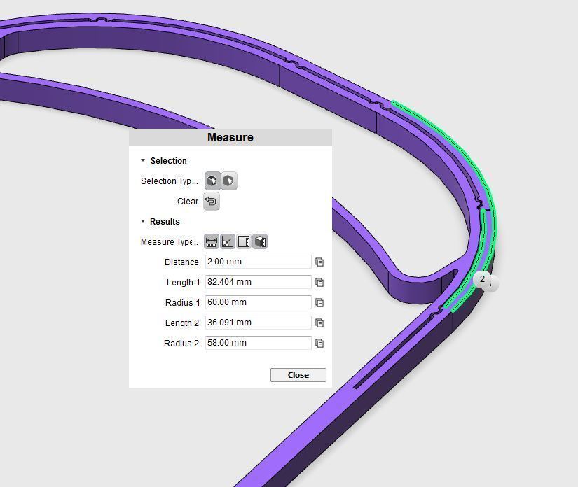The width and height of the screenshot is (578, 487).
Task: Copy the Length 1 value
Action: point(319,283)
